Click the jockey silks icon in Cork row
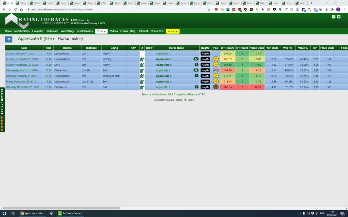Image resolution: width=348 pixels, height=217 pixels. click(x=142, y=65)
